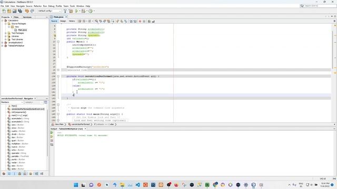This screenshot has height=189, width=337.
Task: Click the New Project toolbar icon
Action: 9,11
